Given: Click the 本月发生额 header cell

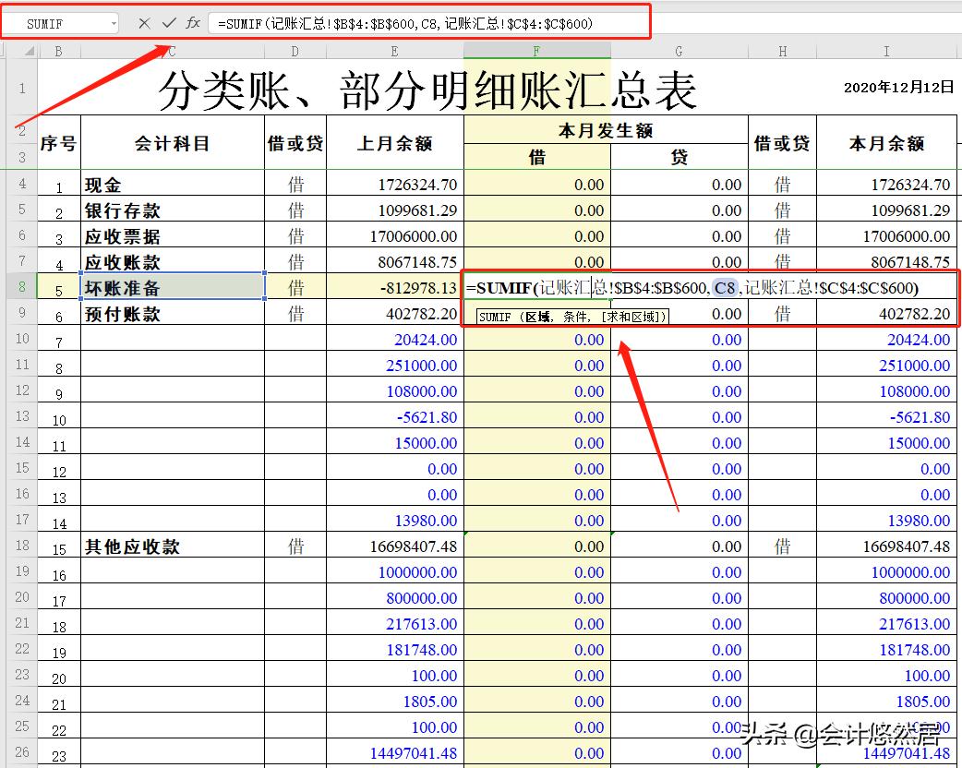Looking at the screenshot, I should [x=607, y=130].
